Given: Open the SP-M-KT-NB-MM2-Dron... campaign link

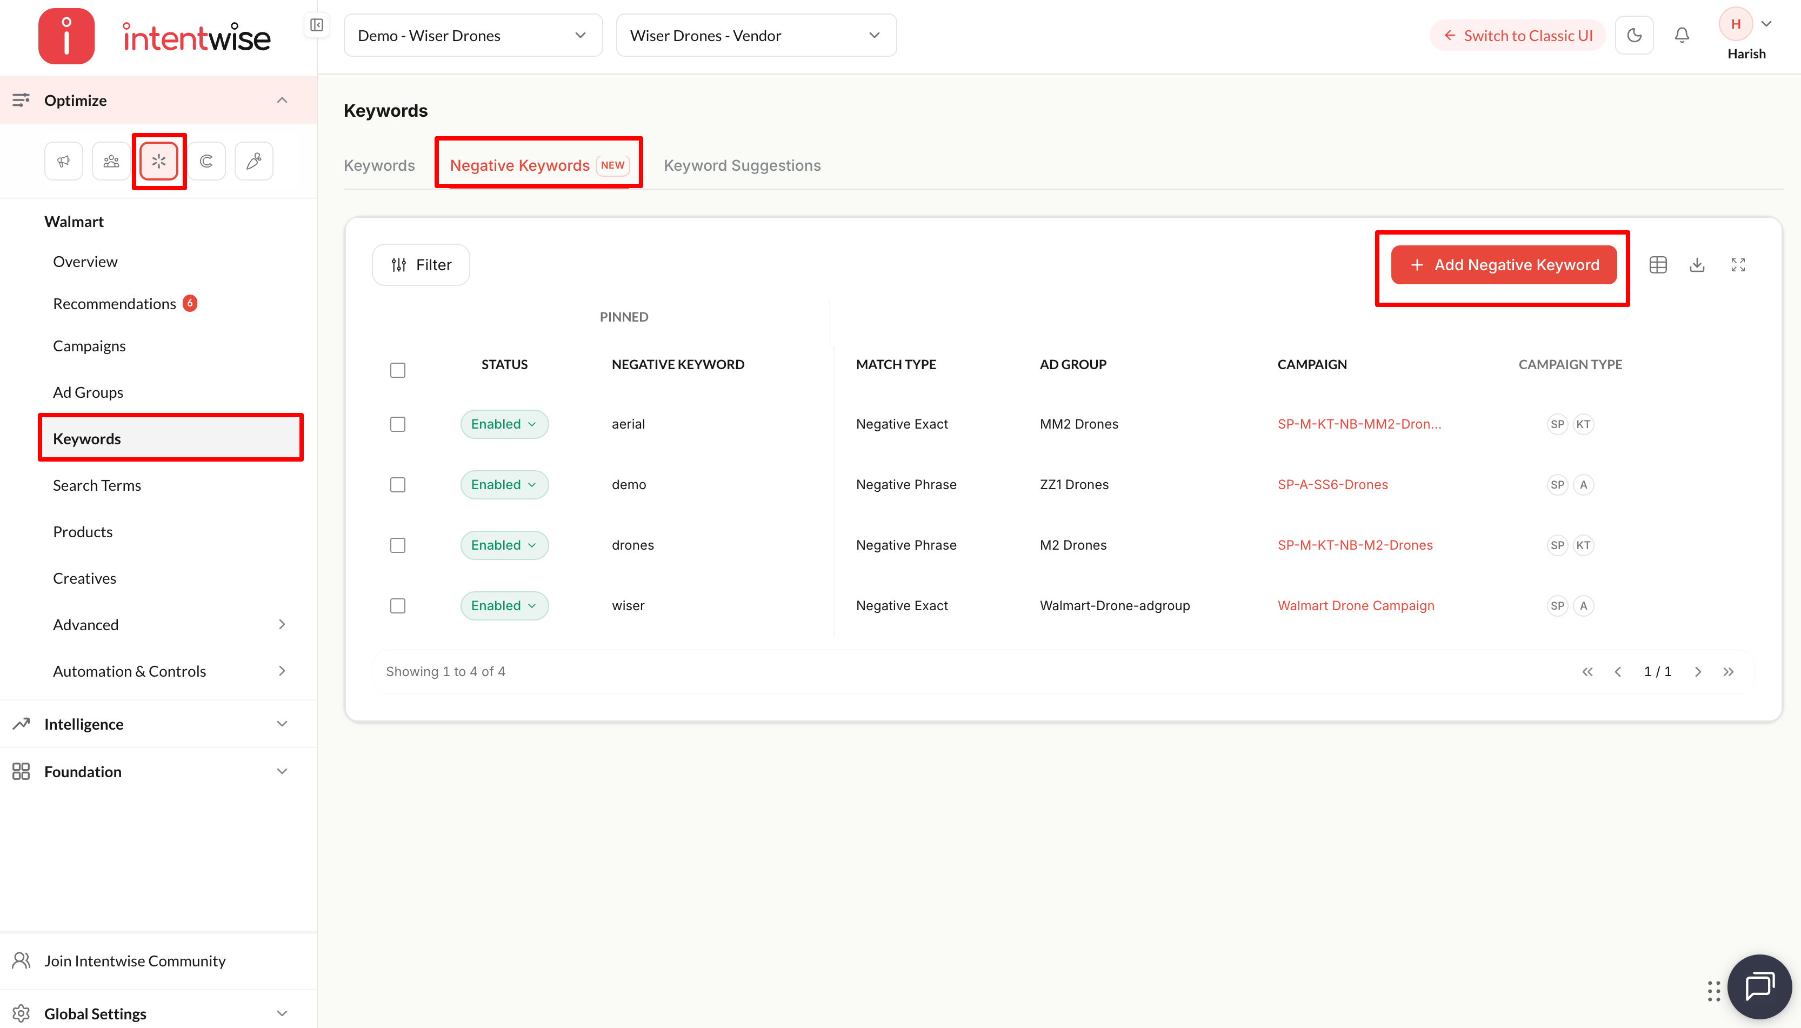Looking at the screenshot, I should click(1359, 424).
